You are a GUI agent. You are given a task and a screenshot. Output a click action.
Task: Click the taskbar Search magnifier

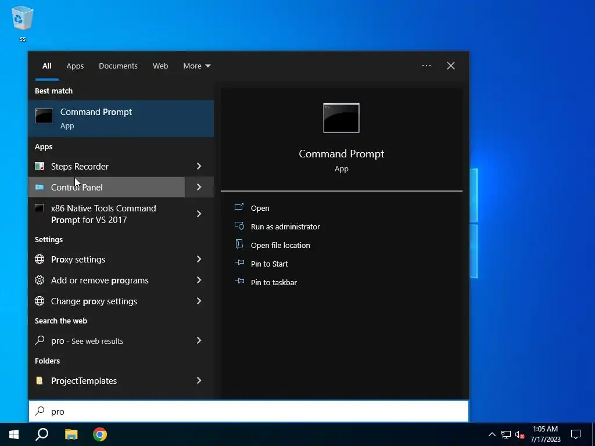pos(42,434)
